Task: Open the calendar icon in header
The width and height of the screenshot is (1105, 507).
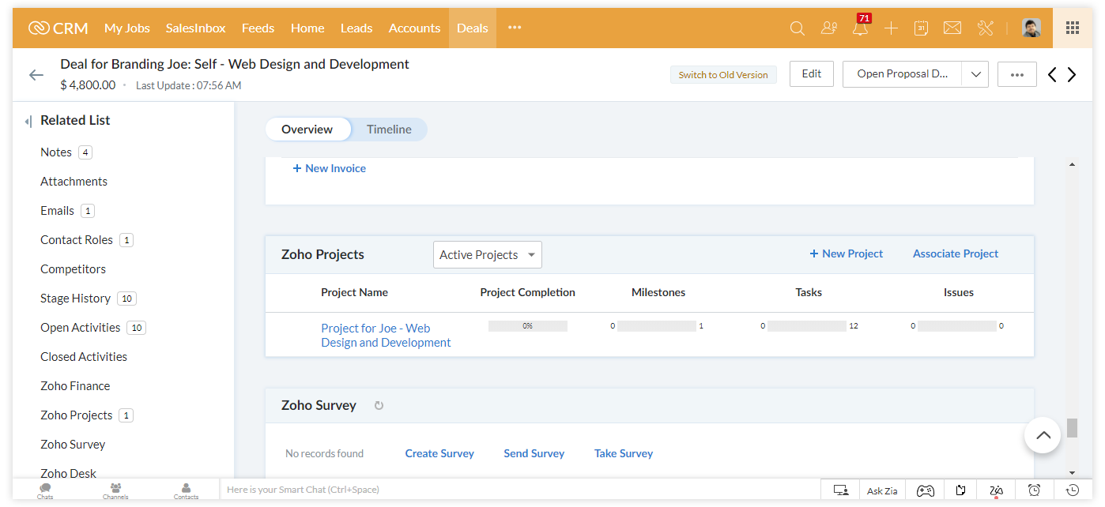Action: point(921,28)
